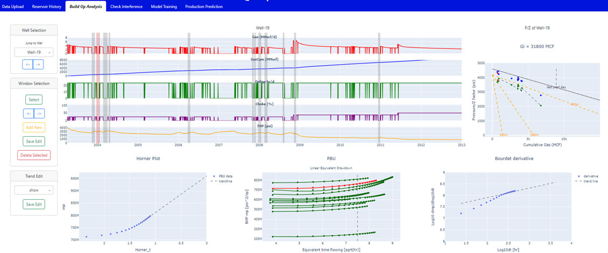Move to next window arrow button
This screenshot has width=608, height=253.
39,113
